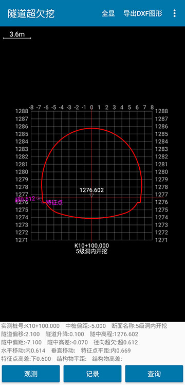Image resolution: width=185 pixels, height=385 pixels.
Task: Tap the 记录 record button
Action: [x=92, y=374]
